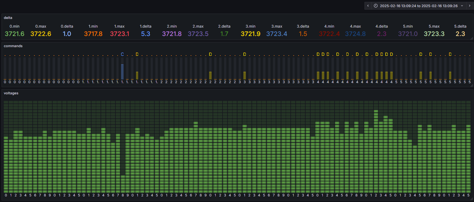The height and width of the screenshot is (202, 474).
Task: Open the voltages panel title menu
Action: (11, 93)
